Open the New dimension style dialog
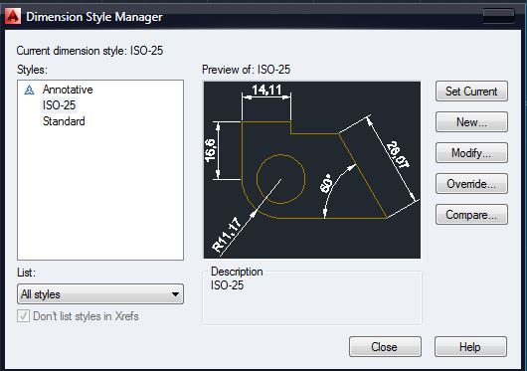The width and height of the screenshot is (527, 371). [471, 122]
